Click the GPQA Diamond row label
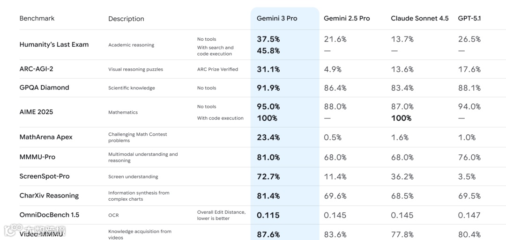Image resolution: width=506 pixels, height=240 pixels. tap(44, 87)
